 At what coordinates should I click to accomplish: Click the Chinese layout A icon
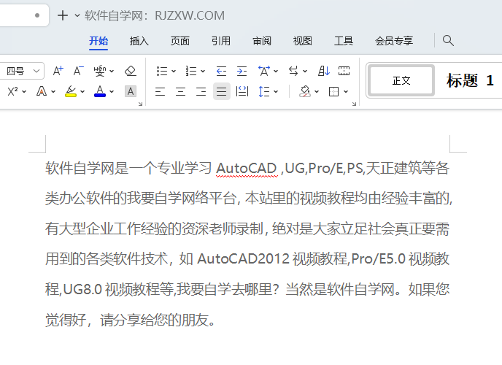pos(264,71)
